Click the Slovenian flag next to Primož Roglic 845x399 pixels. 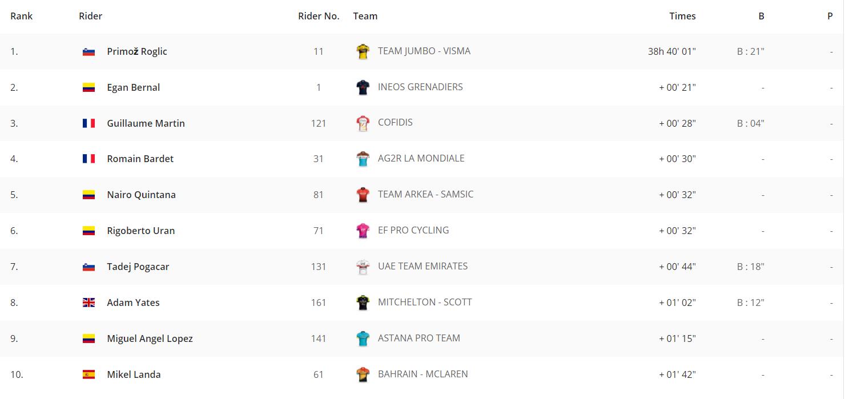coord(88,51)
